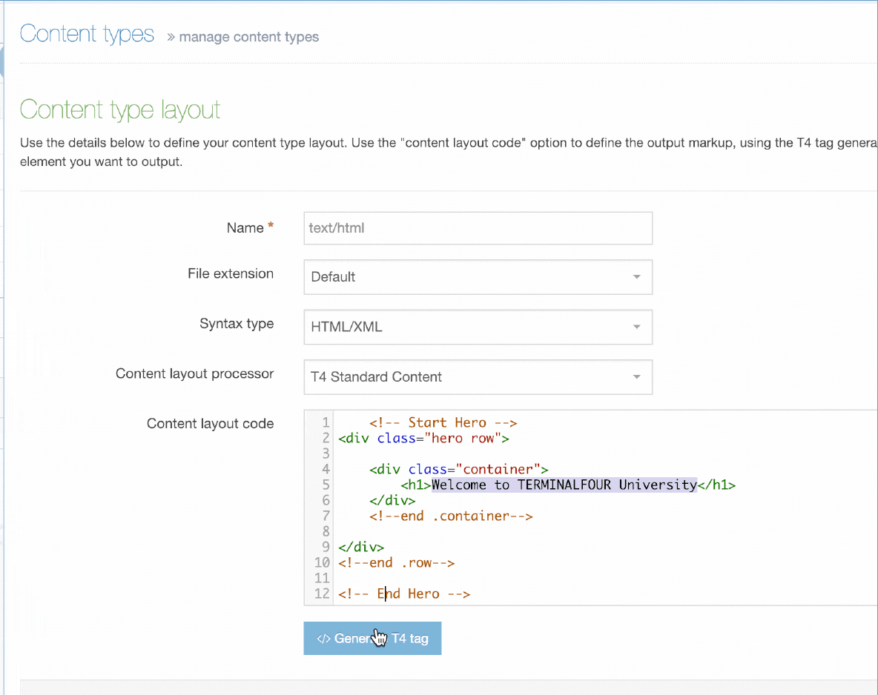This screenshot has width=878, height=695.
Task: Click the Start Hero comment on line 1
Action: [443, 423]
